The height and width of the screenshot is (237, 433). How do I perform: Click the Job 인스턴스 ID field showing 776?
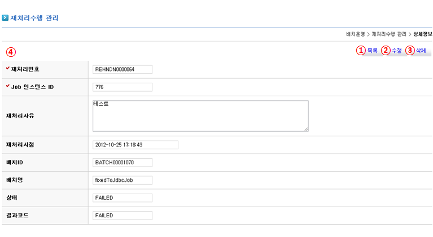[123, 87]
